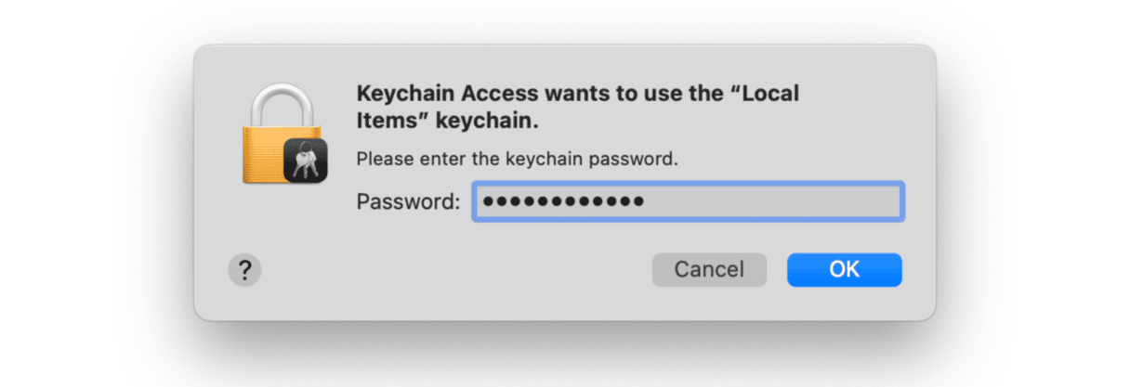Click the first bullet in the password field
The width and height of the screenshot is (1130, 387).
[490, 201]
